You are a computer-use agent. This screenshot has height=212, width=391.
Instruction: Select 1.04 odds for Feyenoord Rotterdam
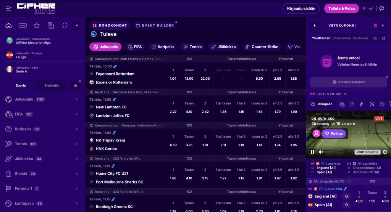[173, 79]
